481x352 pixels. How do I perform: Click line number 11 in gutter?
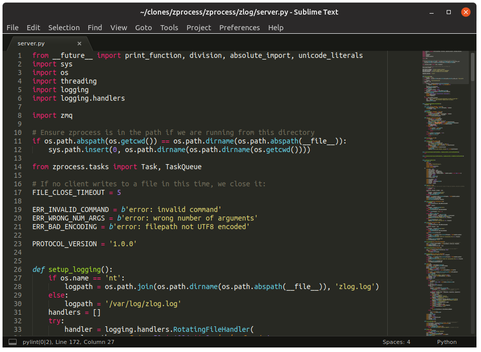coord(18,141)
